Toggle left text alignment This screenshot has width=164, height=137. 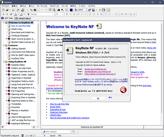(x=90, y=14)
